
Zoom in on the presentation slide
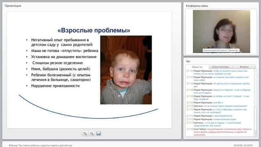85,134
